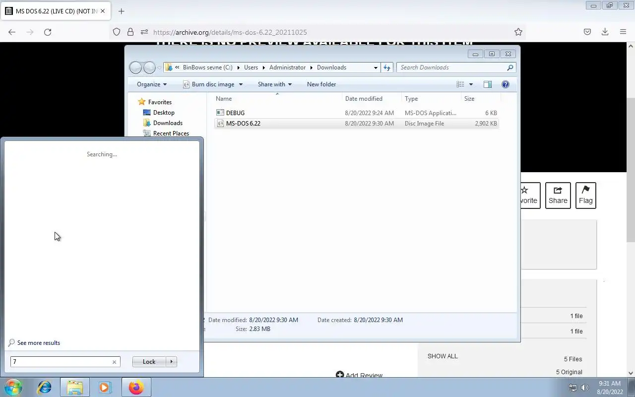Save to Pocket icon

coord(587,32)
